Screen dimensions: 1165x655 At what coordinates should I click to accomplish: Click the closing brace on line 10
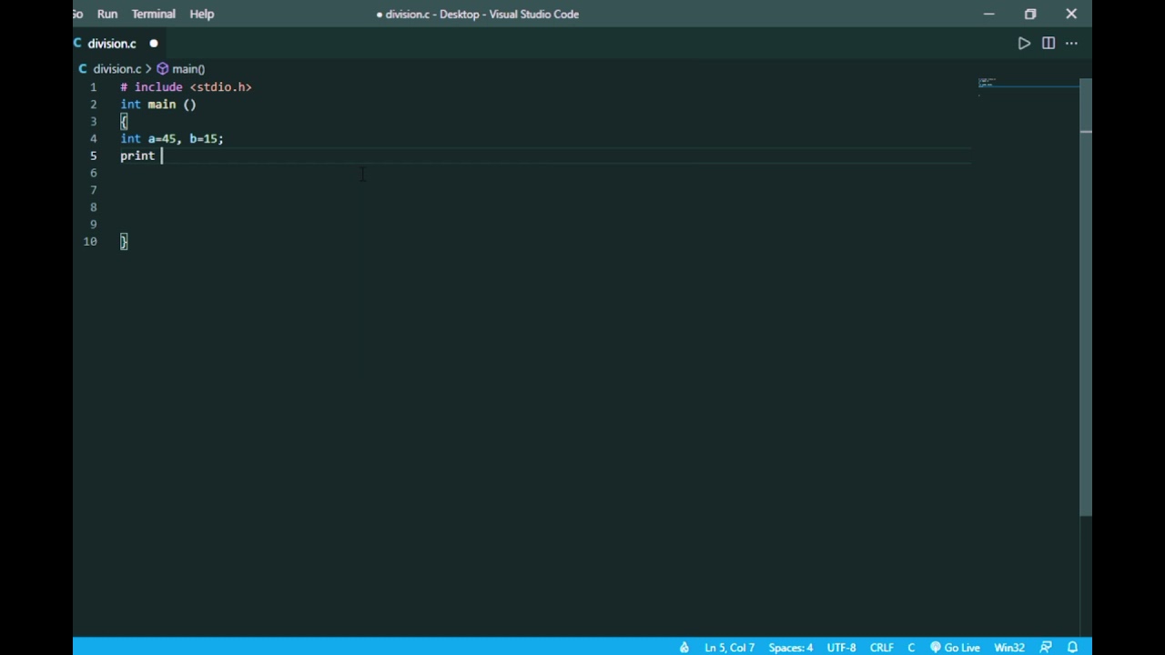(124, 242)
